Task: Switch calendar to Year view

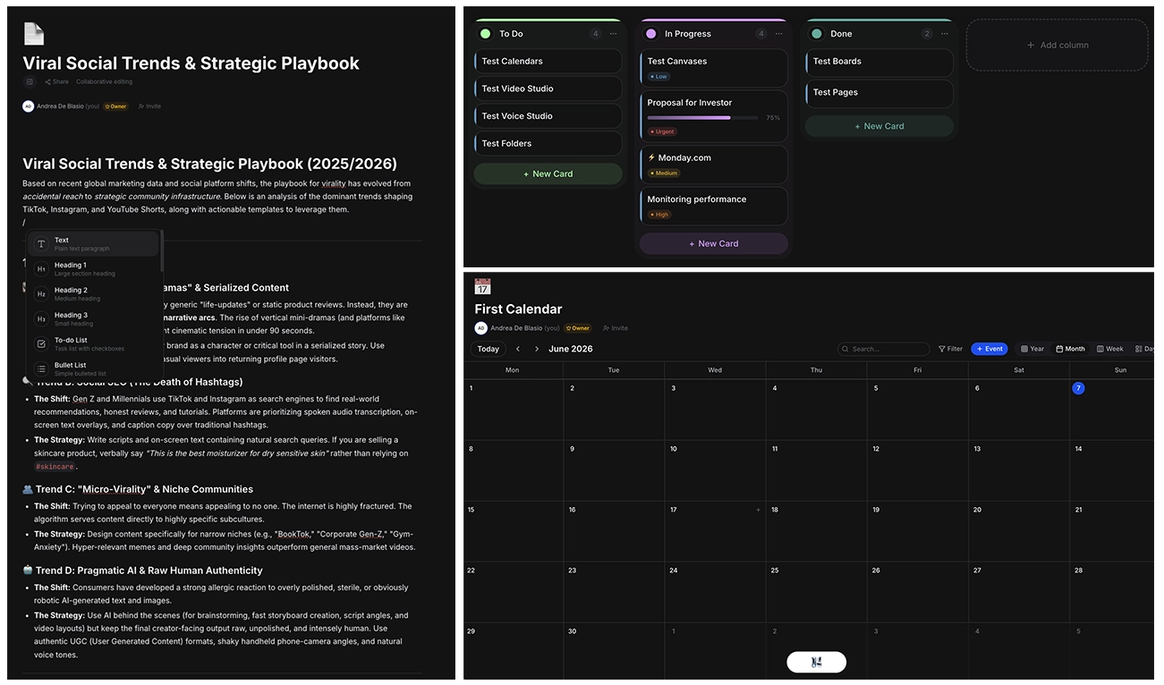Action: pos(1032,349)
